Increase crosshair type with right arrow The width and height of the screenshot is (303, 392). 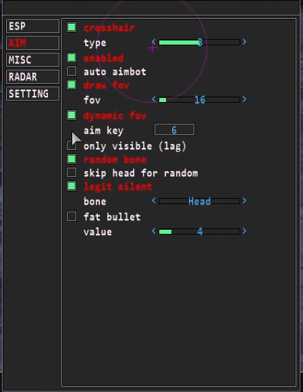click(x=244, y=42)
